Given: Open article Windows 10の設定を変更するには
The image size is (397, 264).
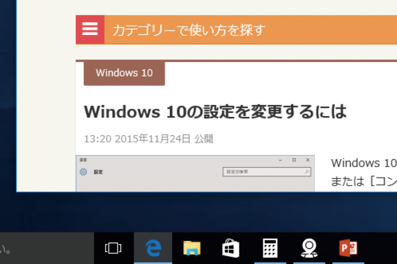Looking at the screenshot, I should pos(215,112).
